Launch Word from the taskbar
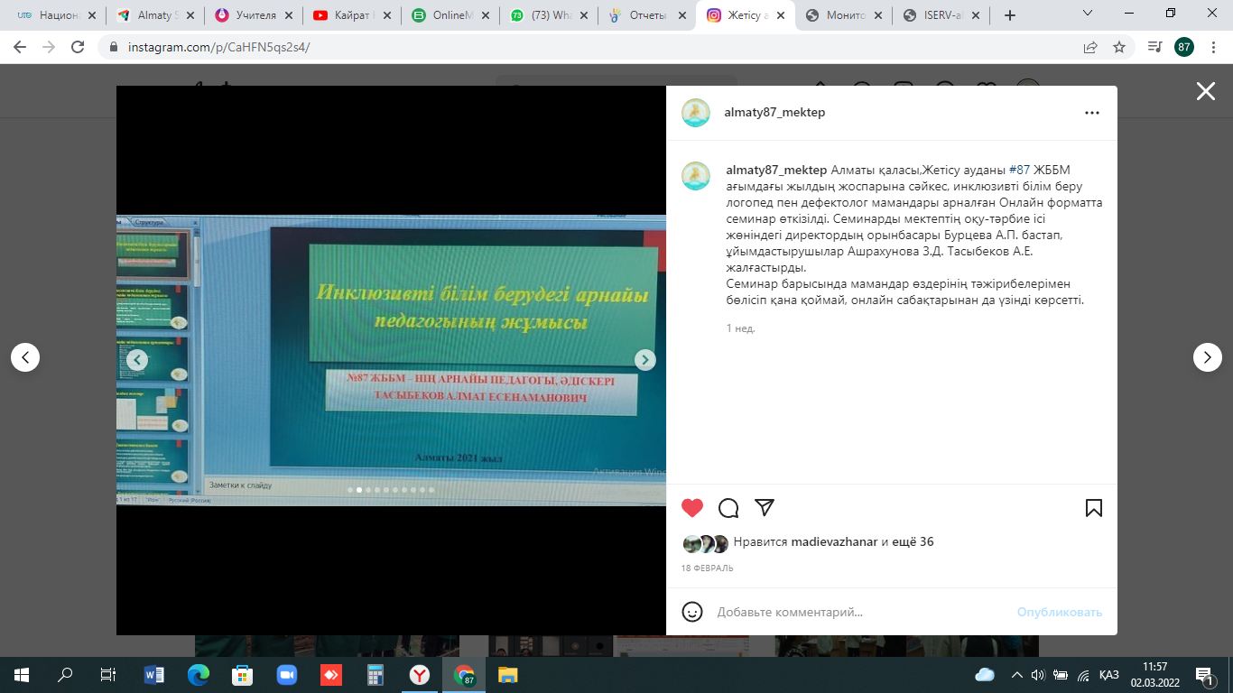The width and height of the screenshot is (1233, 693). click(153, 675)
